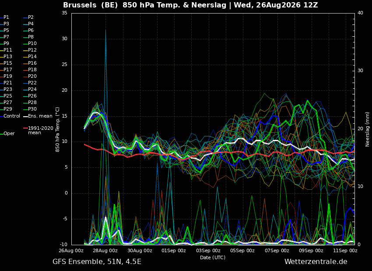This screenshot has height=271, width=372.
Task: Click the Wetterzentrale.de source text
Action: click(316, 262)
